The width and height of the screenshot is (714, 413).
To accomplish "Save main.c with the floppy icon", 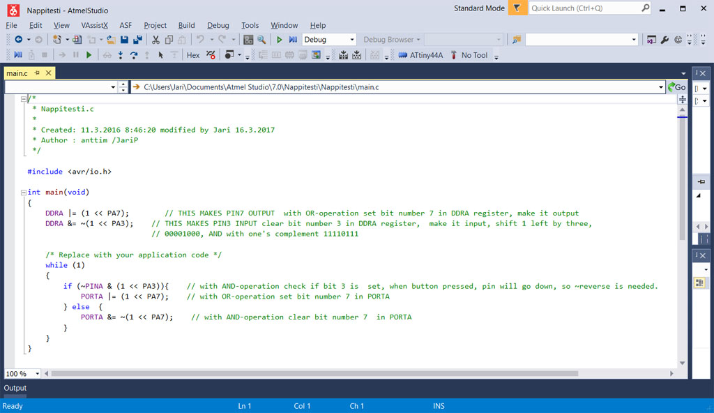I will click(x=124, y=40).
